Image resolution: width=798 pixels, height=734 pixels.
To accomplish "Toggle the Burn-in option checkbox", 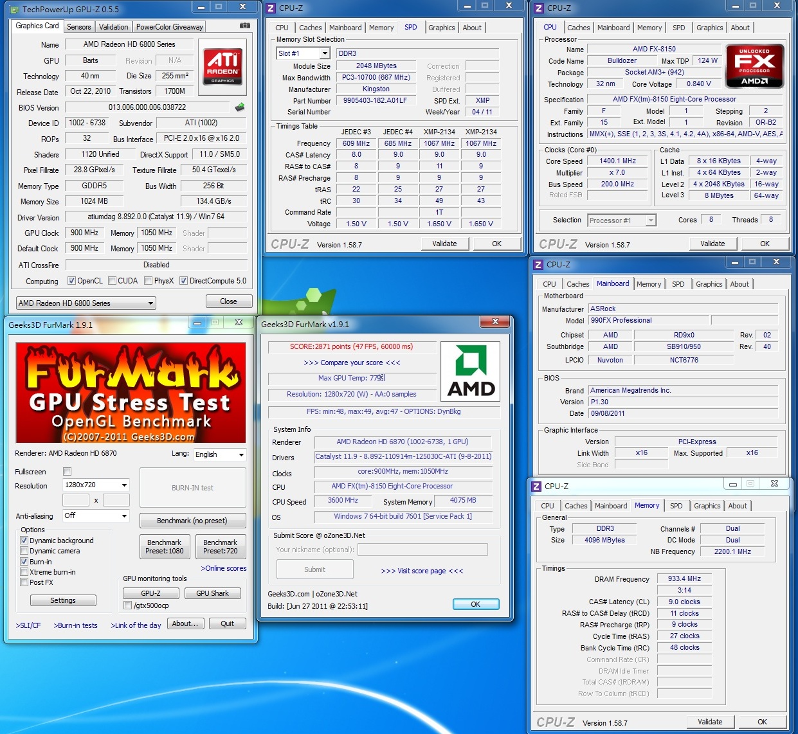I will point(24,561).
